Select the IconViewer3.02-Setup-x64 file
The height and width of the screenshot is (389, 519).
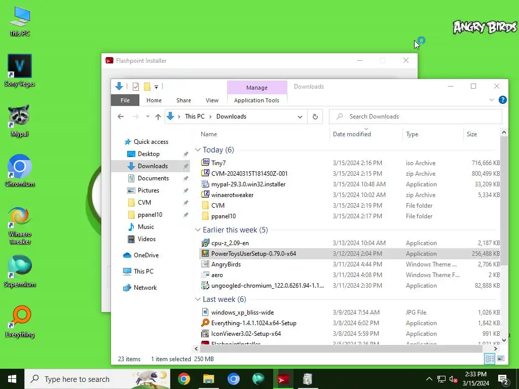click(x=246, y=334)
